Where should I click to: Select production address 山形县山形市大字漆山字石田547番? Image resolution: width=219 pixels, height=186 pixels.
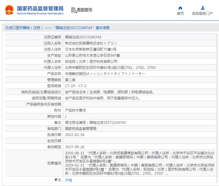[x=92, y=56]
